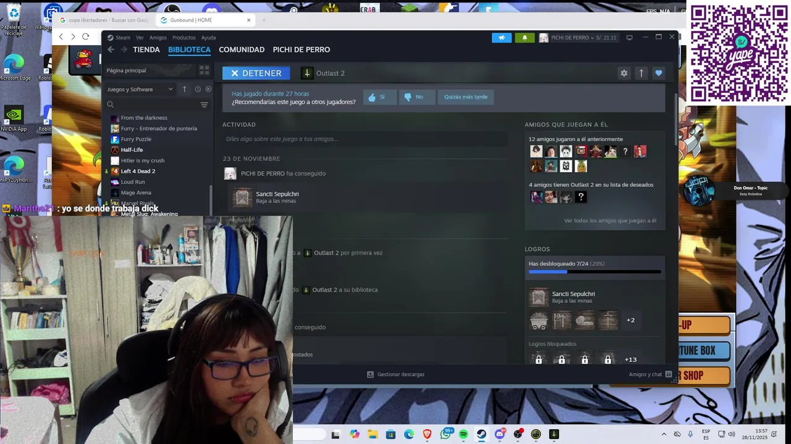Open WhatsApp from taskbar
791x444 pixels.
coord(446,435)
